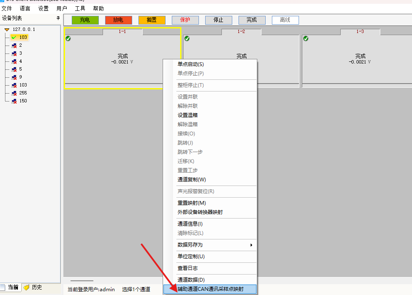Click 辅助通道CAN通讯采样点映射 menu item
Screen dimensions: 412x295
(x=210, y=289)
